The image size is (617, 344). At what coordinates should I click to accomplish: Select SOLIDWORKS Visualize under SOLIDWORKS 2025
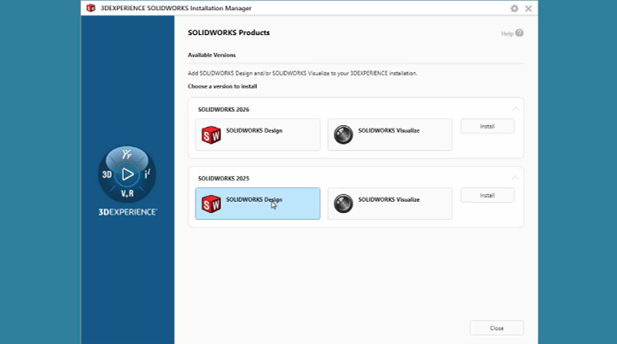[390, 204]
